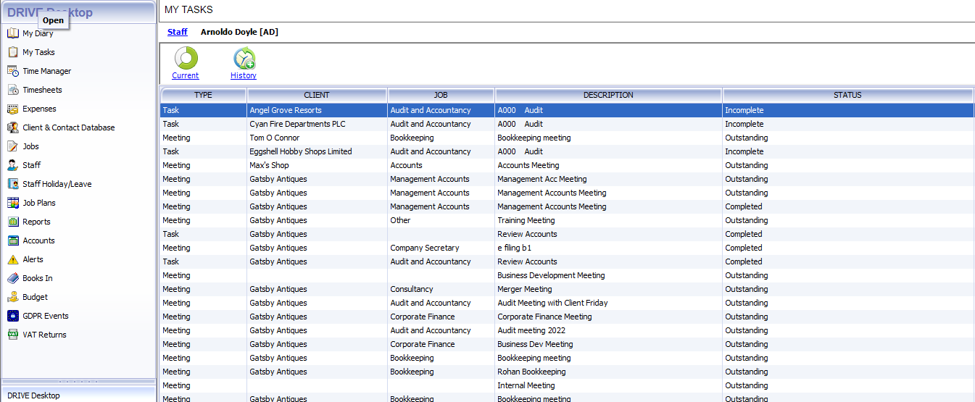Select the Tom O Connor client cell
The width and height of the screenshot is (975, 402).
317,138
